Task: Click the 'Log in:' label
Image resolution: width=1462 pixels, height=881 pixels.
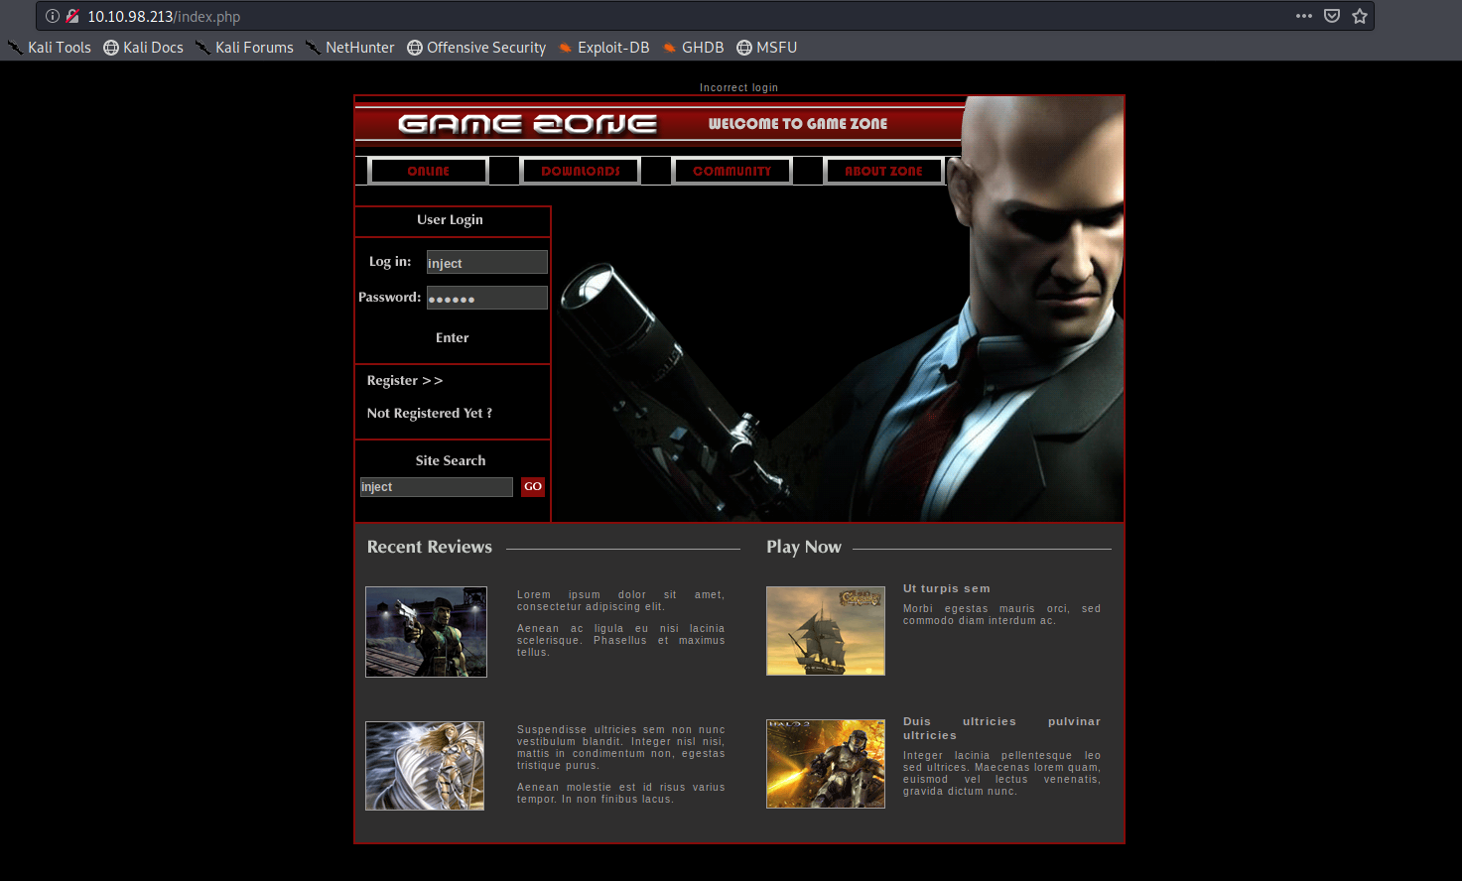Action: tap(390, 262)
